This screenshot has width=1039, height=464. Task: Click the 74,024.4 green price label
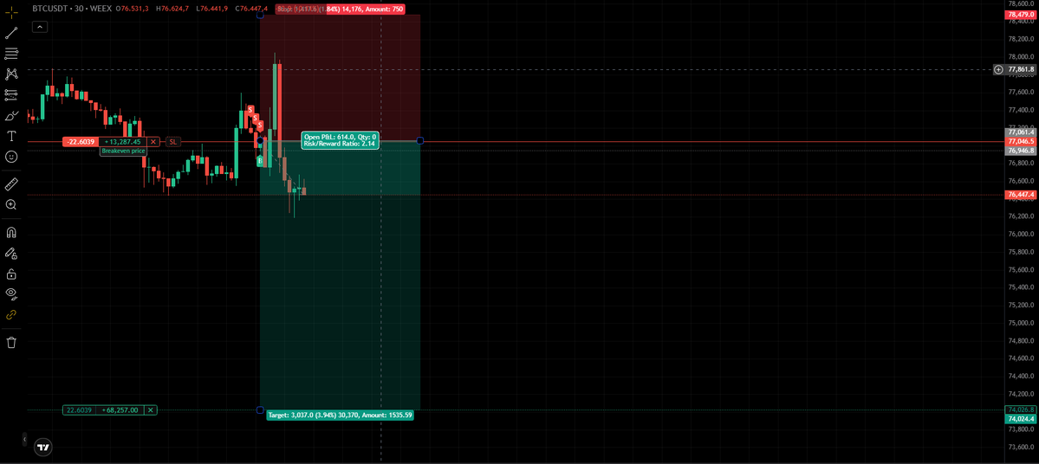pos(1021,419)
